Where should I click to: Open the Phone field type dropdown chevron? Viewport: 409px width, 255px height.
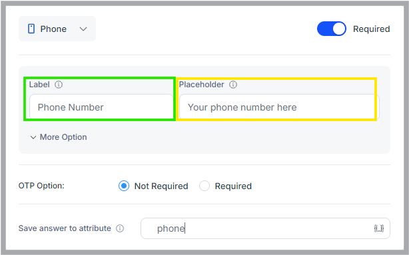(x=83, y=29)
